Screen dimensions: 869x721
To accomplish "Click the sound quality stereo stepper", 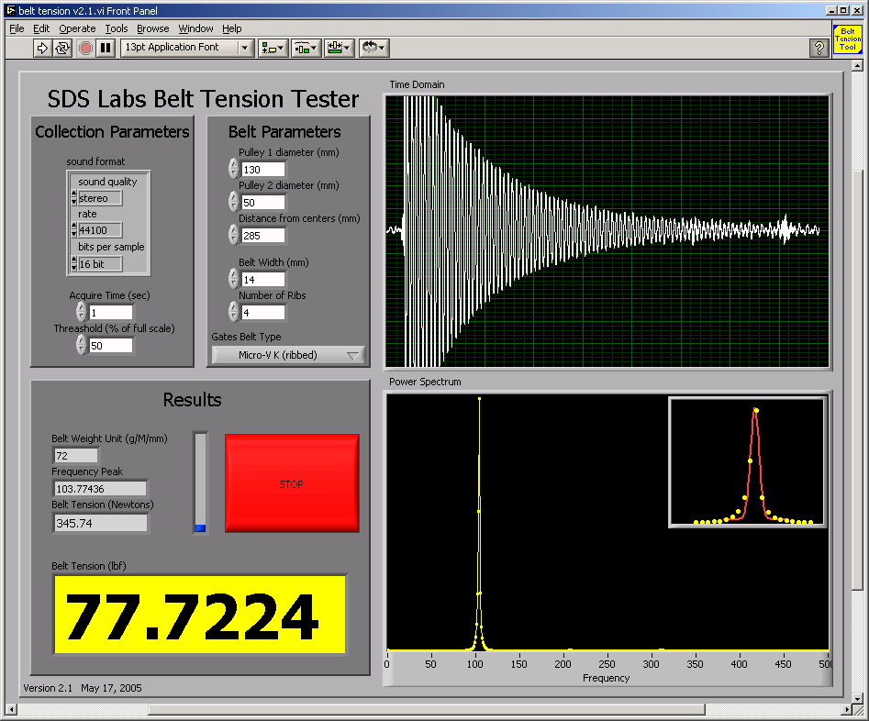I will pos(74,198).
